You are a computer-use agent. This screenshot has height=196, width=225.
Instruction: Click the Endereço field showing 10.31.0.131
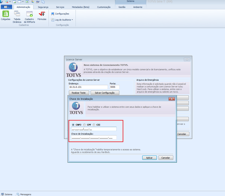pyautogui.click(x=88, y=87)
